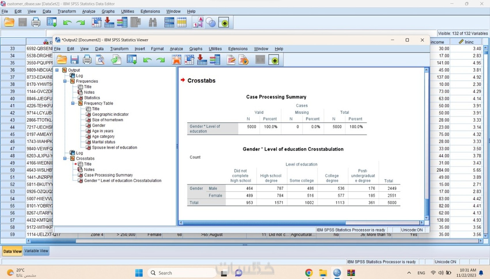Click the Run Script icon in Viewer toolbar
Screen dimensions: 490x279
point(244,60)
